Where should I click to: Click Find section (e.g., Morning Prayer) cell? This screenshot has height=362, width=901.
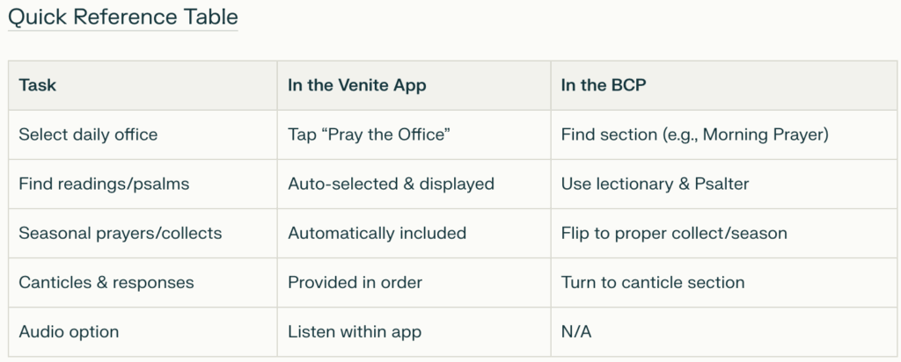click(x=724, y=134)
